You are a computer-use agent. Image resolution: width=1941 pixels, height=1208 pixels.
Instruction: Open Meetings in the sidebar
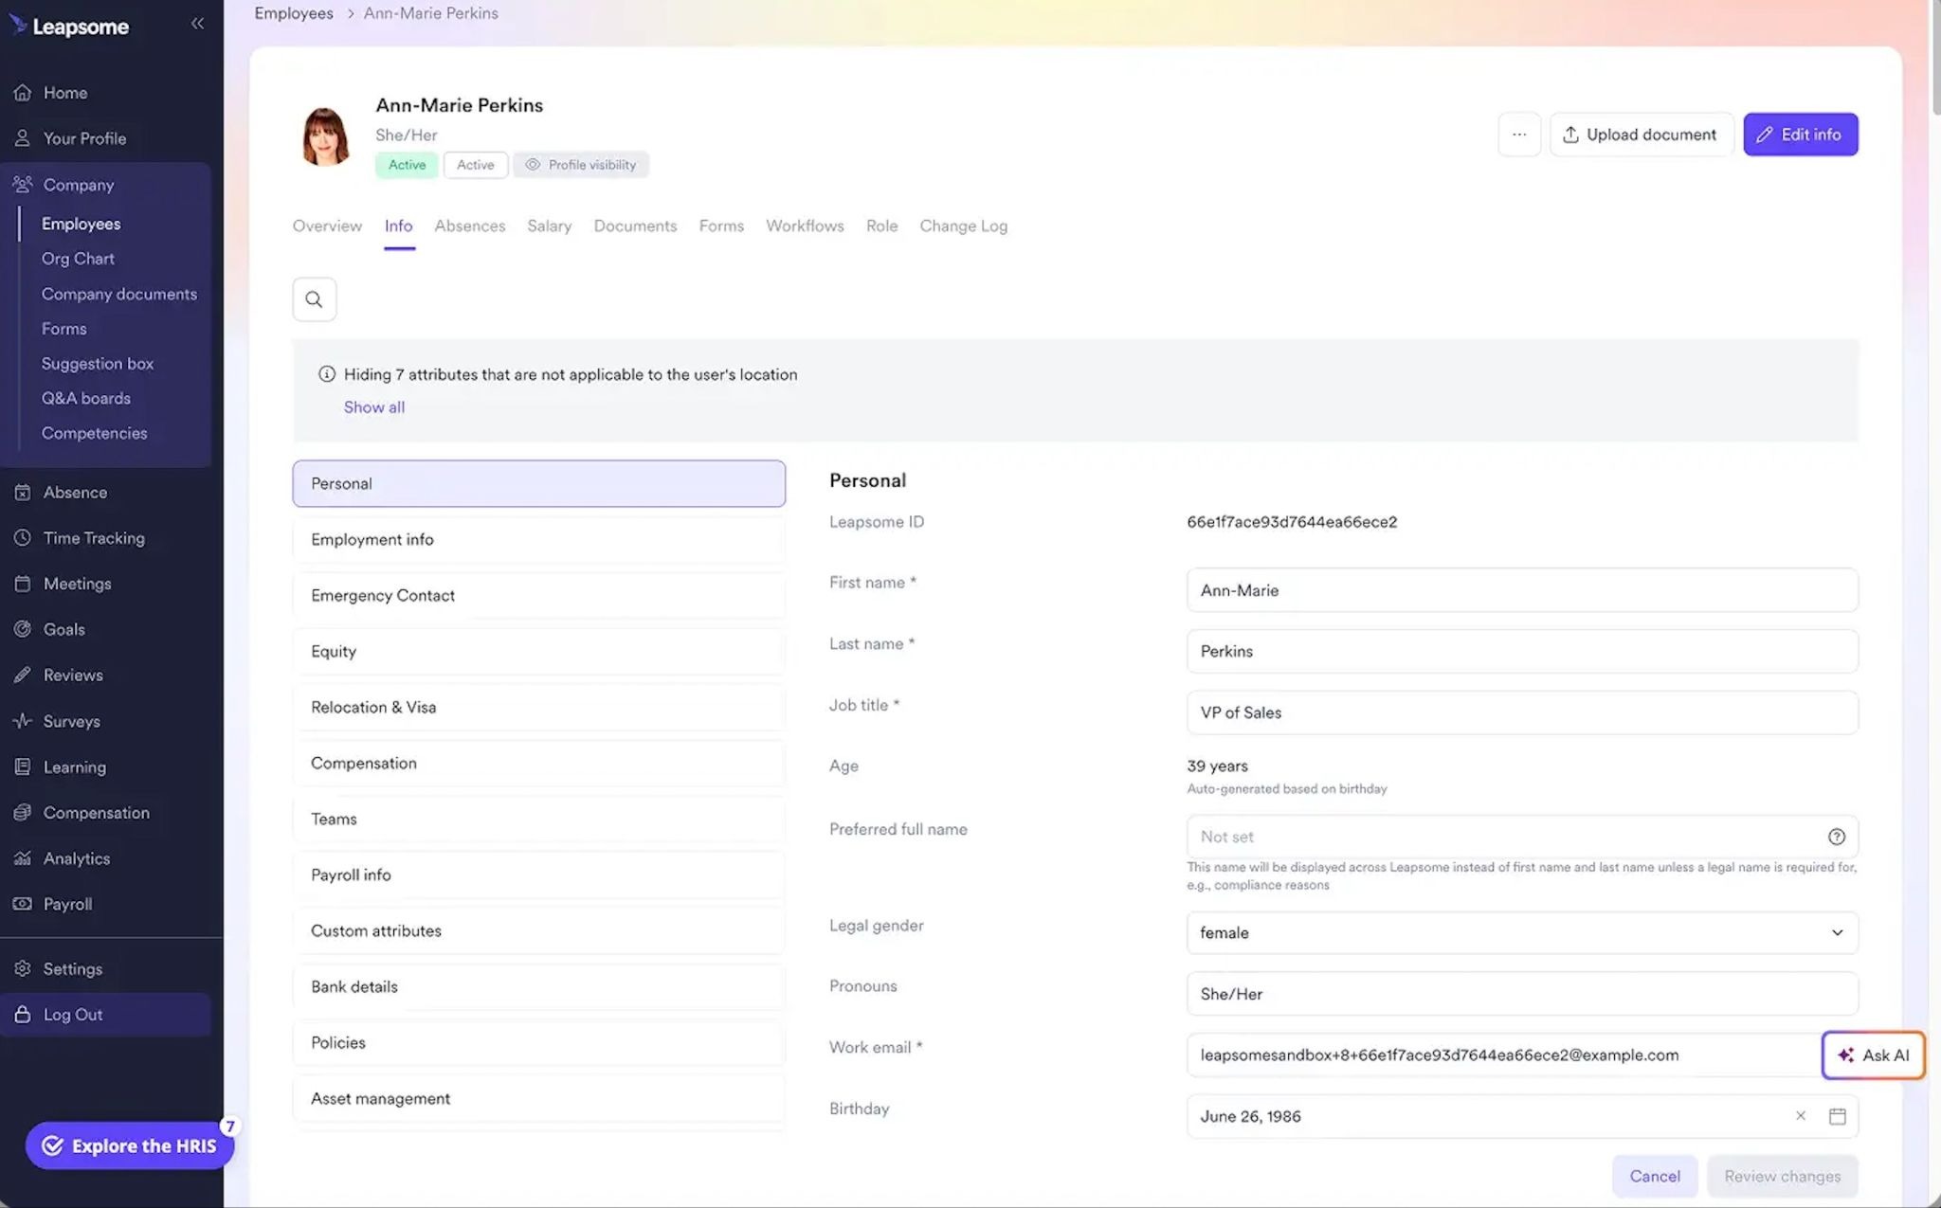(77, 584)
